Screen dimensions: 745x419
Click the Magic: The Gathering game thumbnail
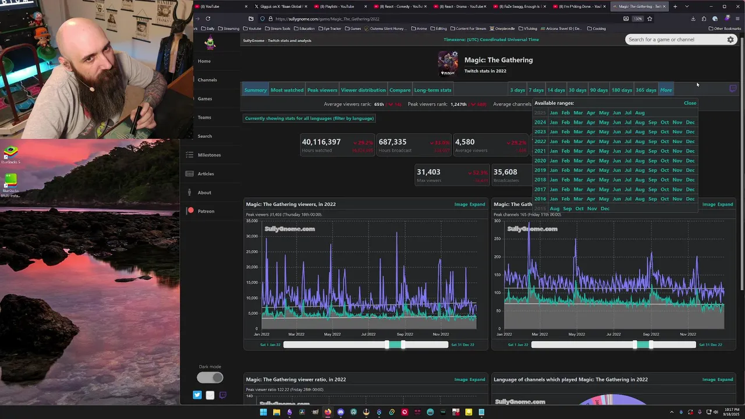448,63
